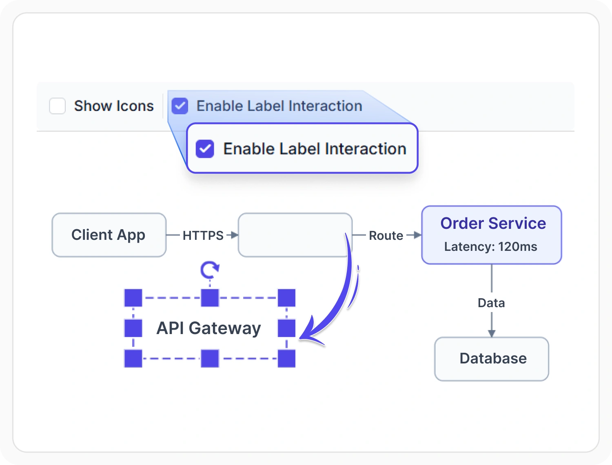Select the Client App node
Image resolution: width=612 pixels, height=465 pixels.
[x=109, y=235]
